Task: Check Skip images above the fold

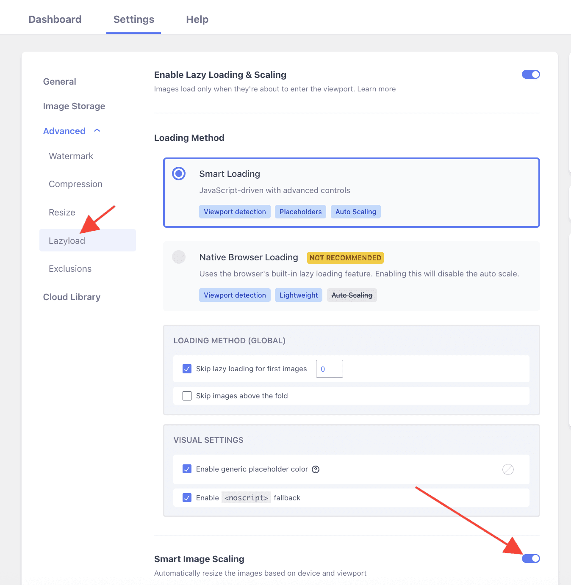Action: (x=187, y=396)
